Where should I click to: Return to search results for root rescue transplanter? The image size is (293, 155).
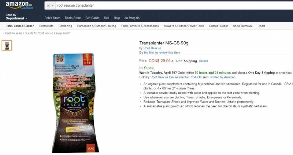(x=37, y=33)
